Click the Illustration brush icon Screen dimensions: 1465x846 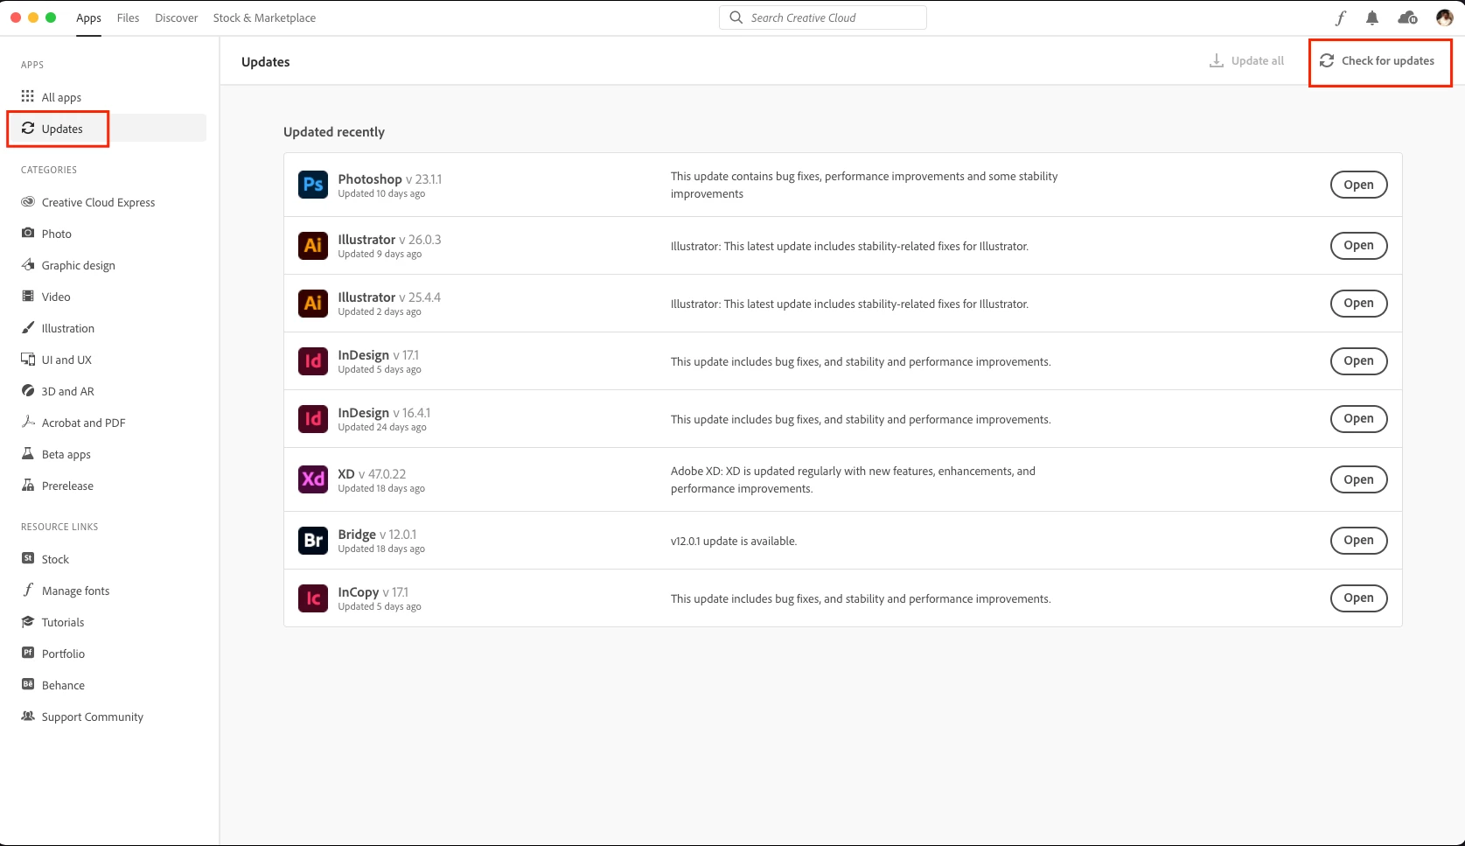(28, 327)
